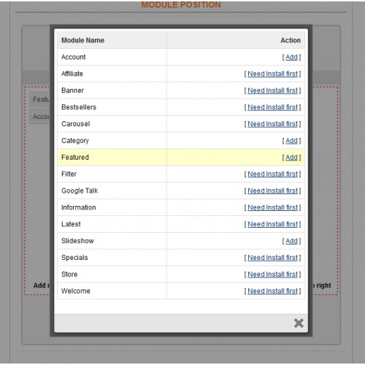The width and height of the screenshot is (365, 365).
Task: Select the Google Talk module name
Action: [80, 191]
